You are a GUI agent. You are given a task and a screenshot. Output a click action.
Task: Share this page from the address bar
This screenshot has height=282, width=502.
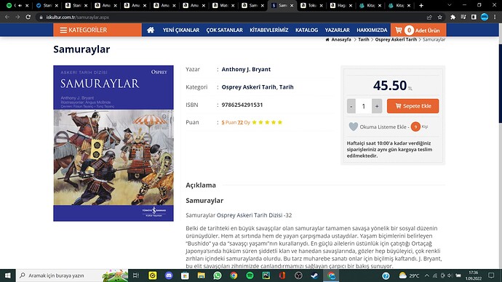click(x=429, y=17)
